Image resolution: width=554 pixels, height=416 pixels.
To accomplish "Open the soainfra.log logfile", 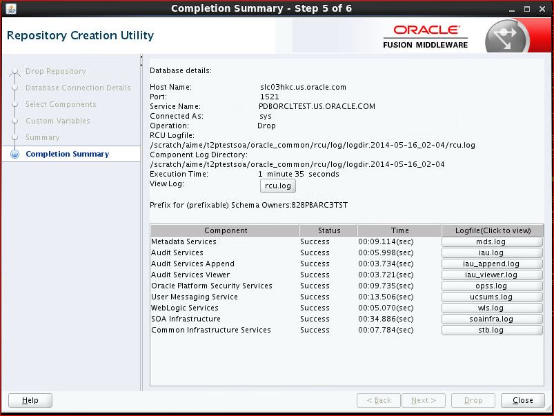I will pos(492,319).
